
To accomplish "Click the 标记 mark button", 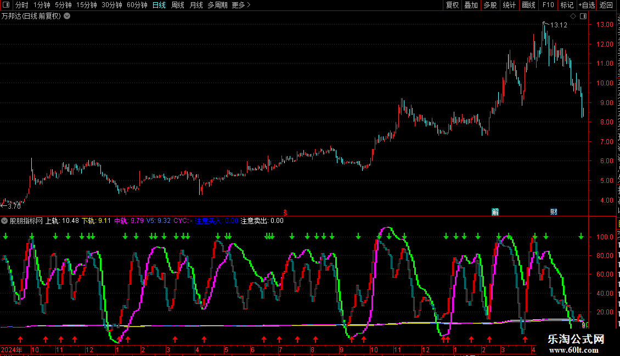I will point(567,5).
